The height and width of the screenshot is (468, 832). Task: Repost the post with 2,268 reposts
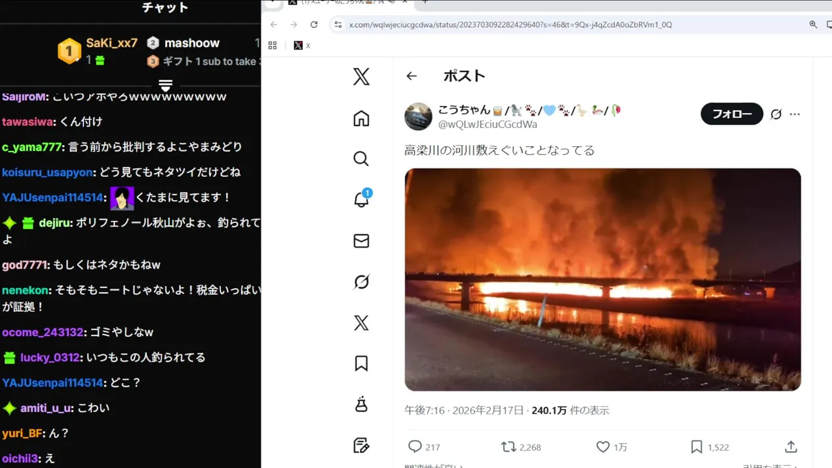[x=521, y=447]
